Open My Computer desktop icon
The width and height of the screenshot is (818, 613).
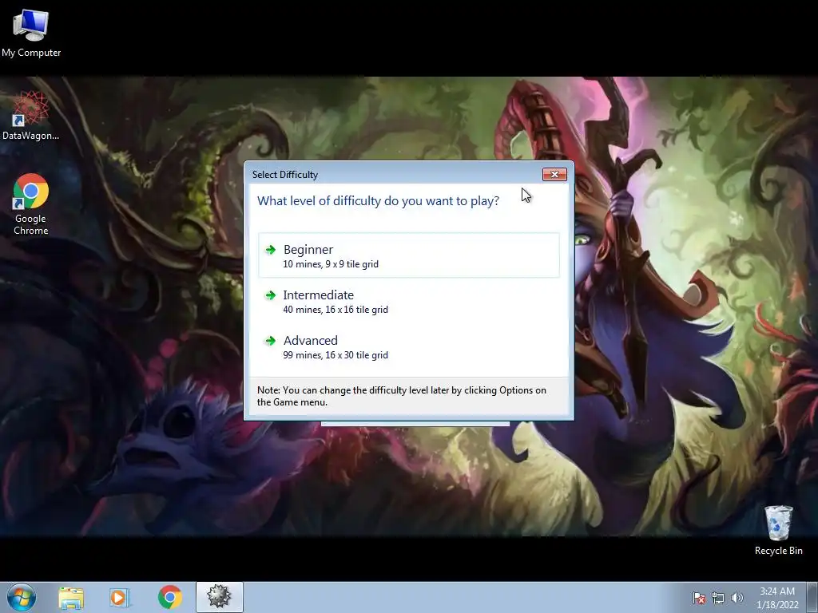pos(31,33)
